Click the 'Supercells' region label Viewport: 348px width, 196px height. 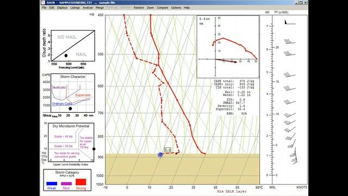(x=83, y=95)
